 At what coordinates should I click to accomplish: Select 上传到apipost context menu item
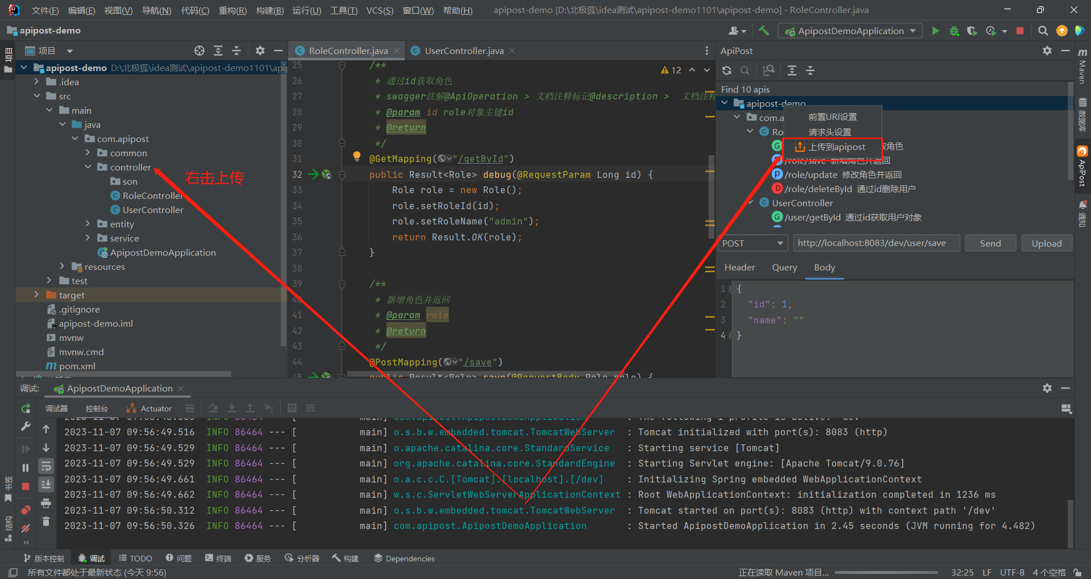point(832,147)
